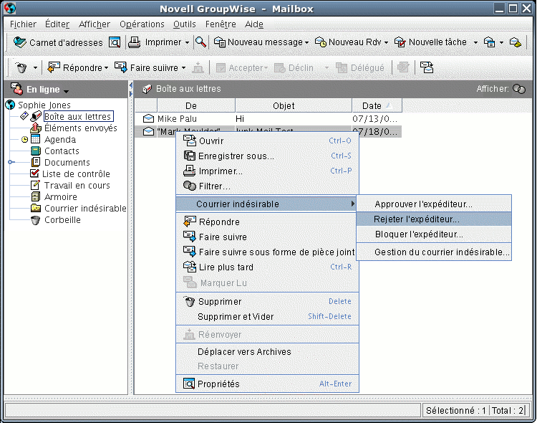Click the magnifier search icon in toolbar
Screen dimensions: 537x423
tap(200, 42)
